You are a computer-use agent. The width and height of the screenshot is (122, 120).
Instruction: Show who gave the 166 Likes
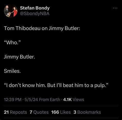(61, 112)
